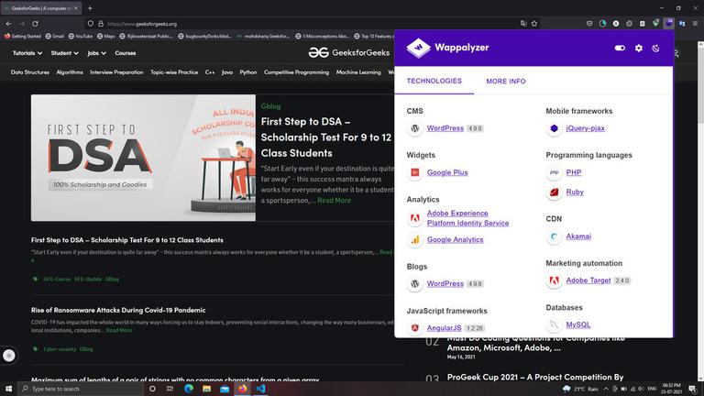Click the WordPress icon under Blogs
This screenshot has height=396, width=704.
tap(415, 284)
